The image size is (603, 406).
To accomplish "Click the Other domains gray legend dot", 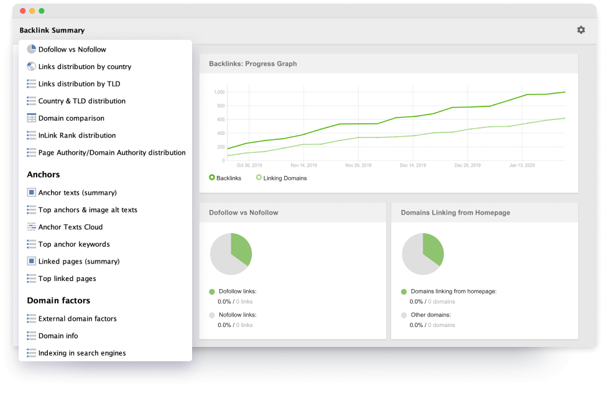I will (404, 315).
